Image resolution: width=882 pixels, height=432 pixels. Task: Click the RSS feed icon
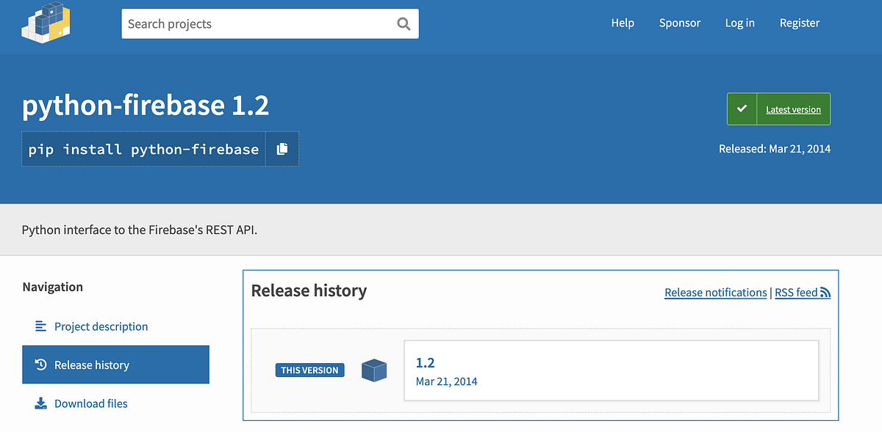click(x=826, y=292)
